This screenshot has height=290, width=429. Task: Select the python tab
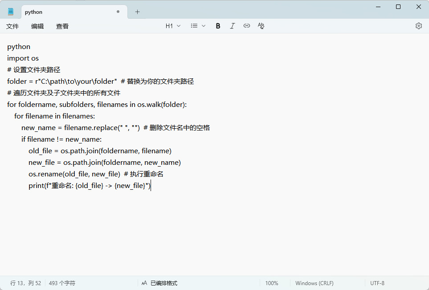[x=62, y=12]
